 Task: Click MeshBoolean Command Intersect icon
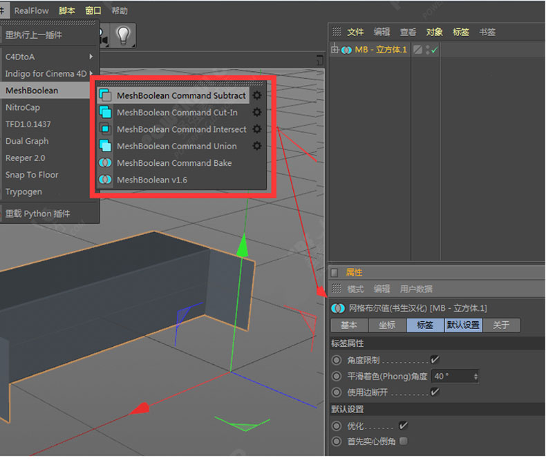pyautogui.click(x=105, y=129)
